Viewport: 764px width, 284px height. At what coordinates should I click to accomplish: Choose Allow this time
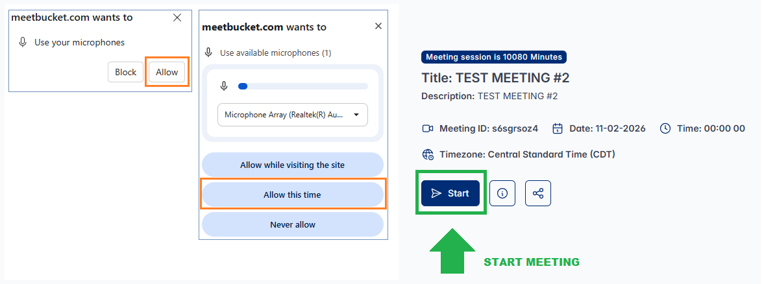(292, 195)
